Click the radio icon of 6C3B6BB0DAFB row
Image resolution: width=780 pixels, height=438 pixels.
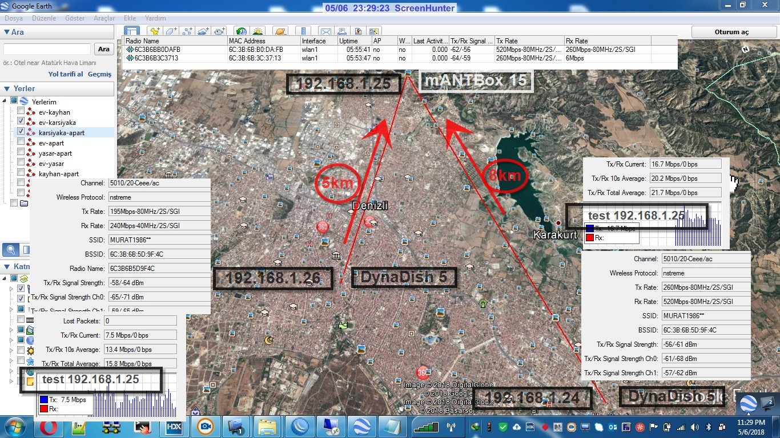coord(130,50)
